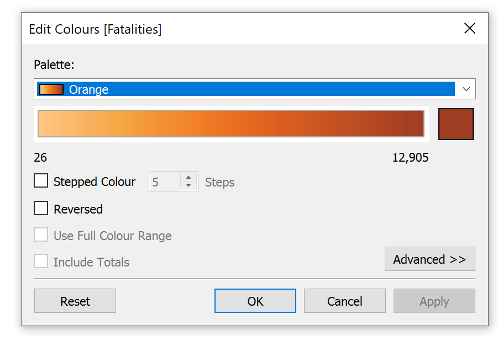Image resolution: width=503 pixels, height=341 pixels.
Task: Select the dark brown end colour swatch
Action: point(455,124)
